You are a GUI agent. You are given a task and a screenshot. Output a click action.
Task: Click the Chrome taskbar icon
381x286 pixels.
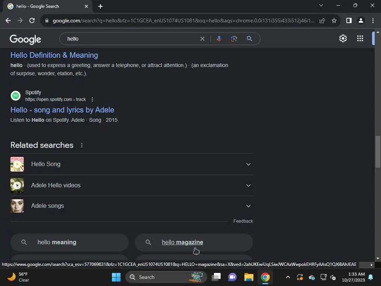265,277
